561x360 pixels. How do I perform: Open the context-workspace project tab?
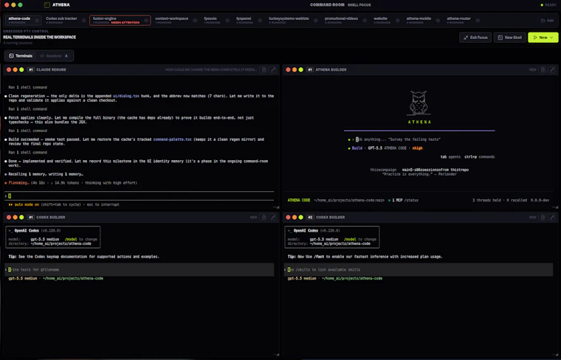[171, 21]
